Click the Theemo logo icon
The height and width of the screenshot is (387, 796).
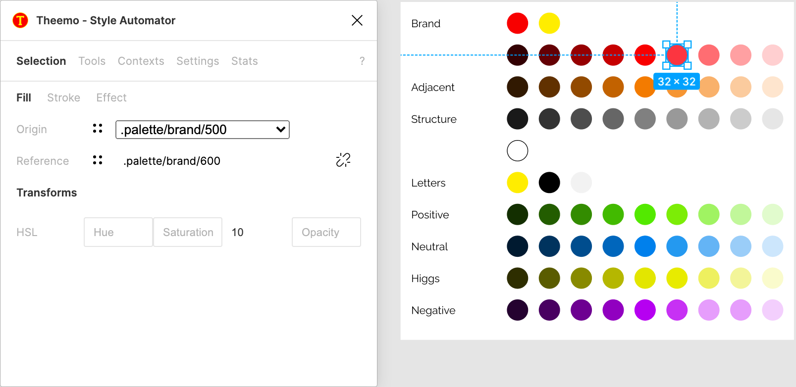tap(20, 20)
